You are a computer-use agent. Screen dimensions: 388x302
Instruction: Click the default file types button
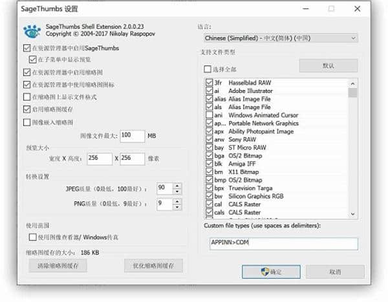tap(329, 65)
